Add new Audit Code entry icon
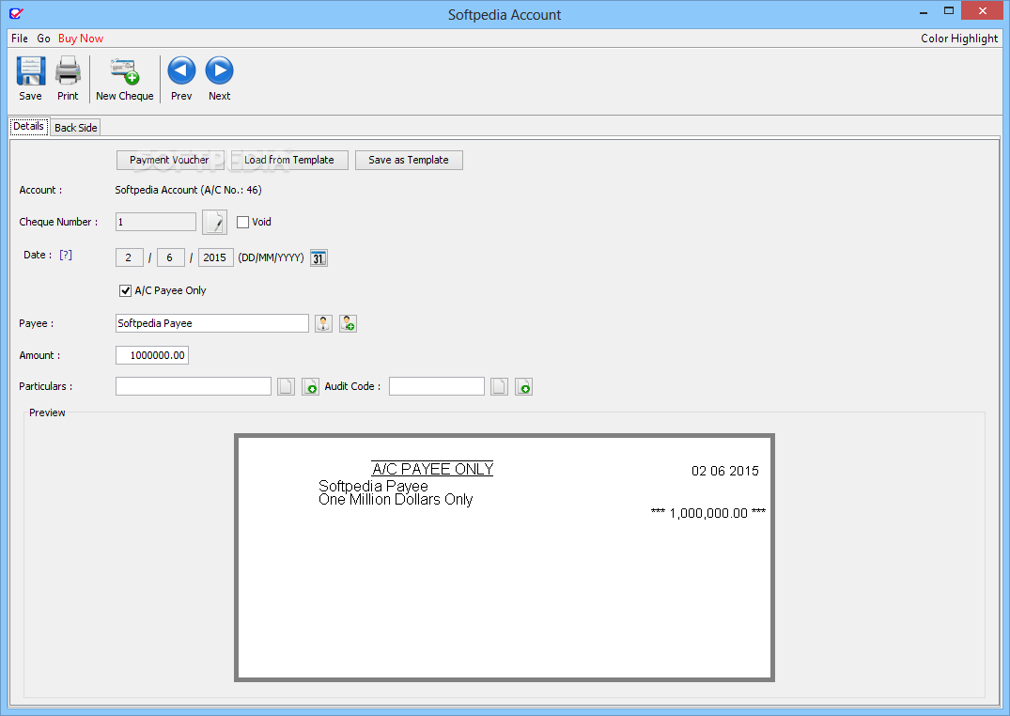1010x716 pixels. pos(523,387)
